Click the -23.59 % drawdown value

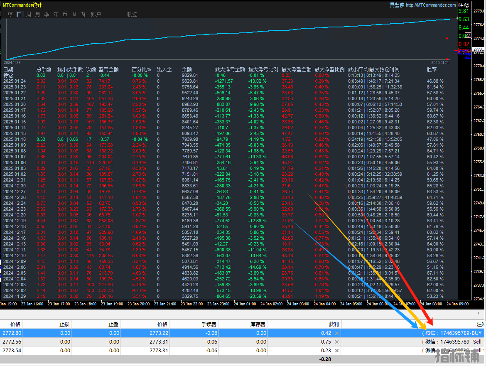(257, 296)
